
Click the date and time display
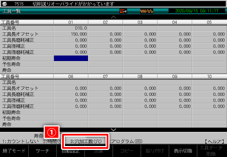tap(197, 11)
